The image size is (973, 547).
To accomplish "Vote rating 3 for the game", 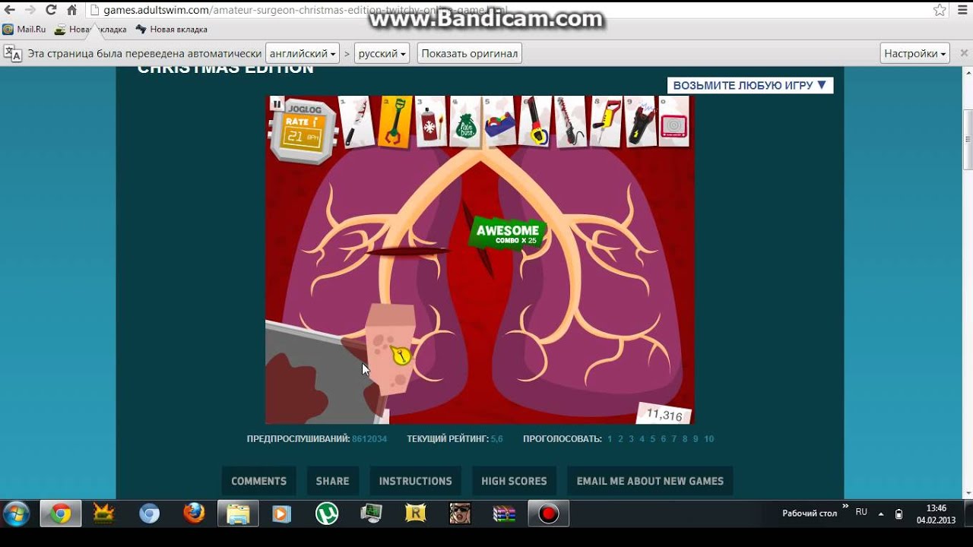I will coord(631,439).
